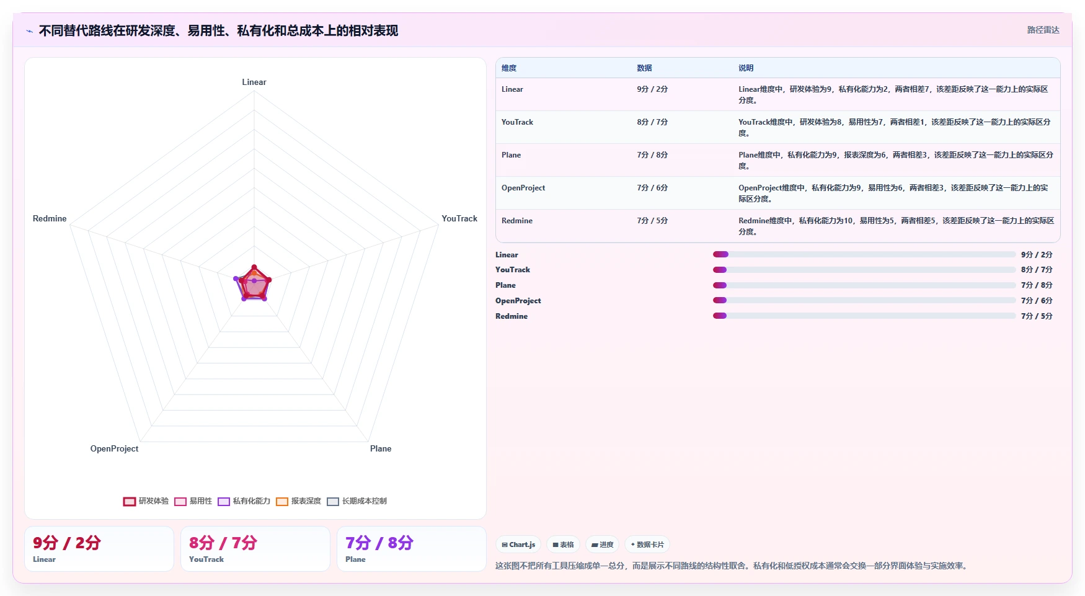This screenshot has width=1085, height=596.
Task: Click the OpenProject axis label on radar
Action: [114, 448]
